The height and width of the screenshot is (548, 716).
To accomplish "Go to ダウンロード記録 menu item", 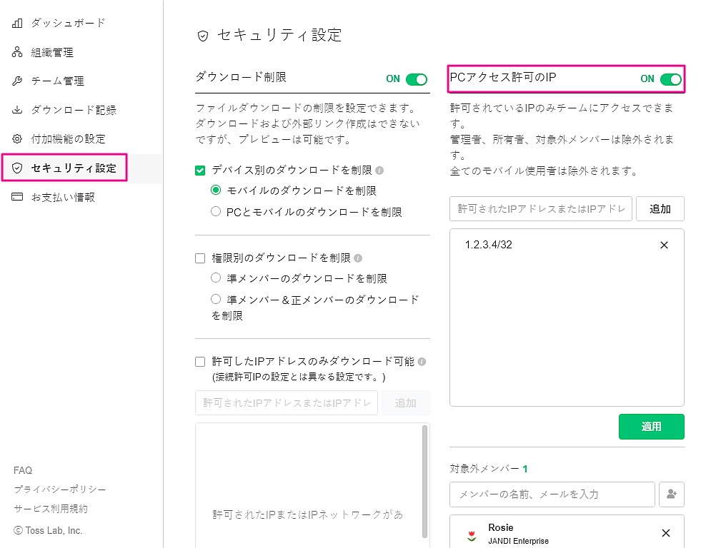I will coord(73,110).
